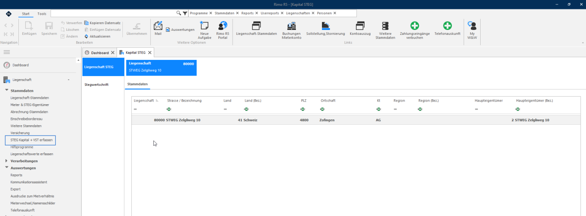The width and height of the screenshot is (586, 216).
Task: Create a new task via Neue Aufgabe
Action: (204, 25)
